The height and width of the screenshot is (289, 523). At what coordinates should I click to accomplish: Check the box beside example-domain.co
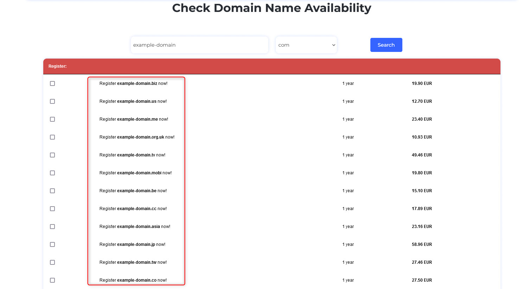[52, 280]
